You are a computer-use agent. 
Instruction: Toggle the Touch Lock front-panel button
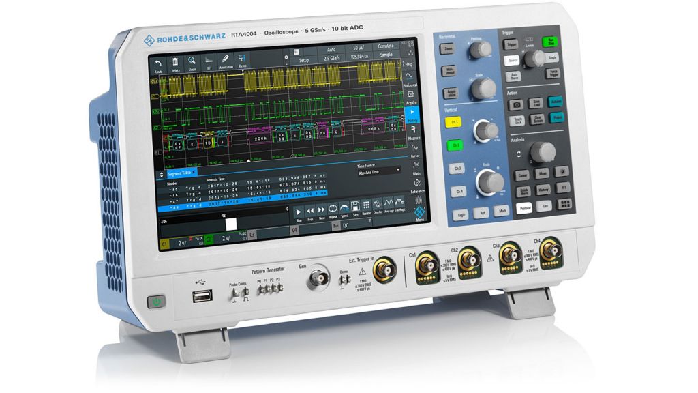(517, 121)
